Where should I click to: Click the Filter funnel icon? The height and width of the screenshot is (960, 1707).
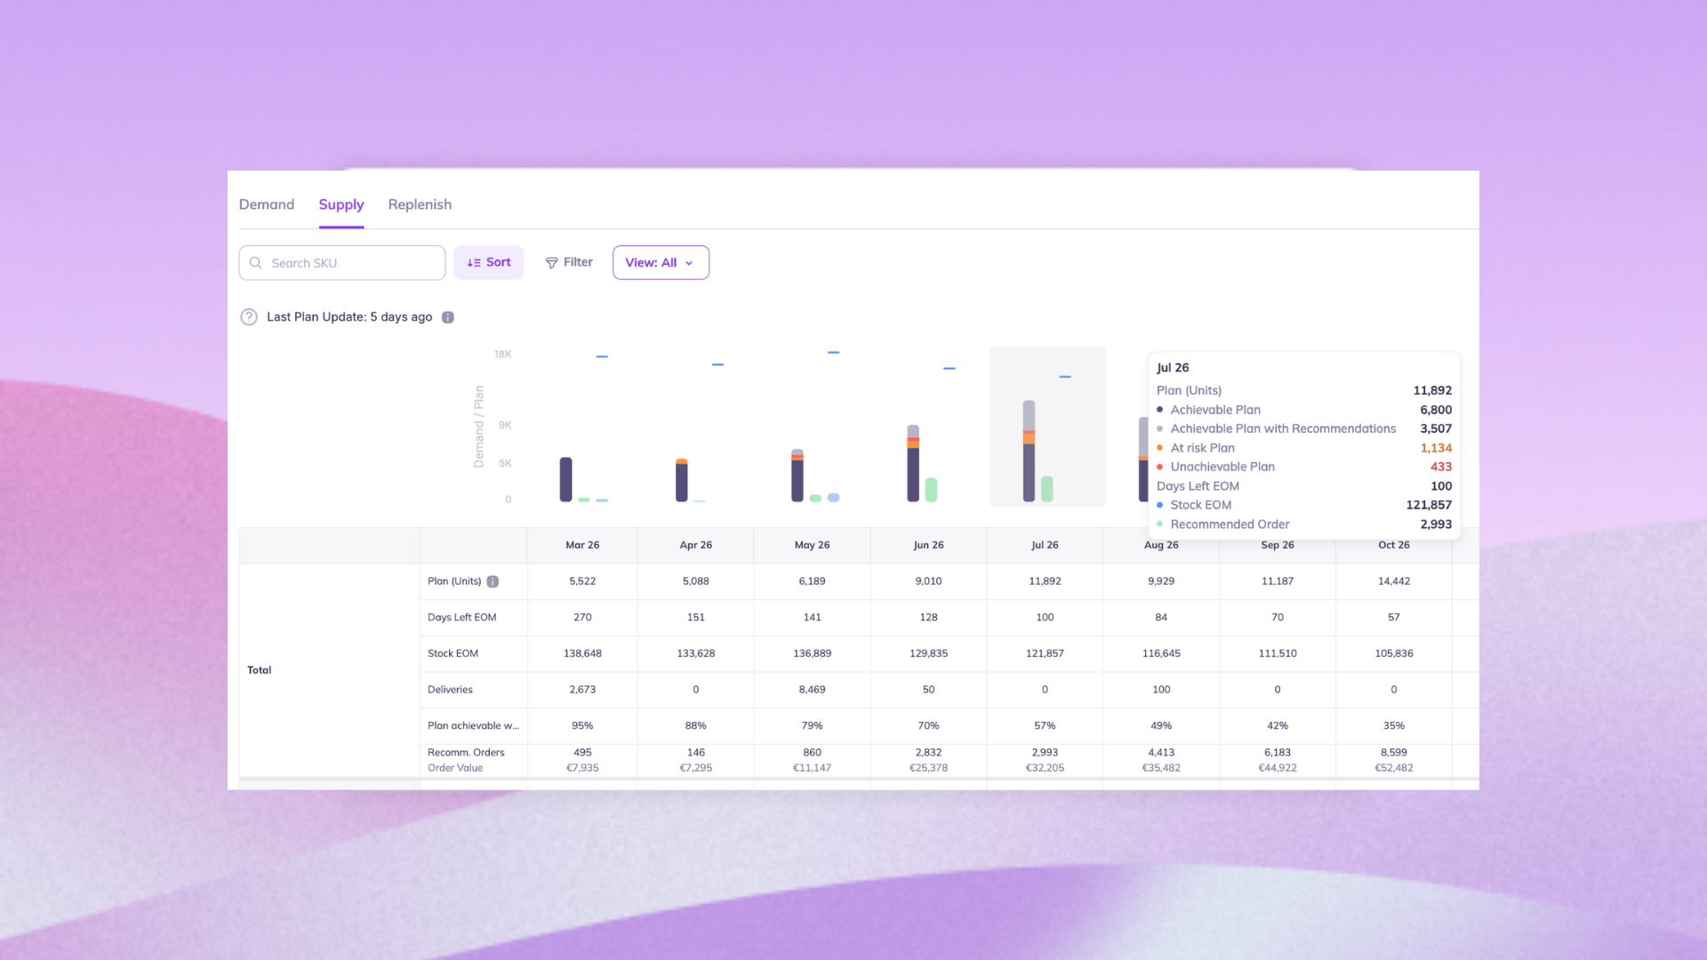tap(551, 263)
